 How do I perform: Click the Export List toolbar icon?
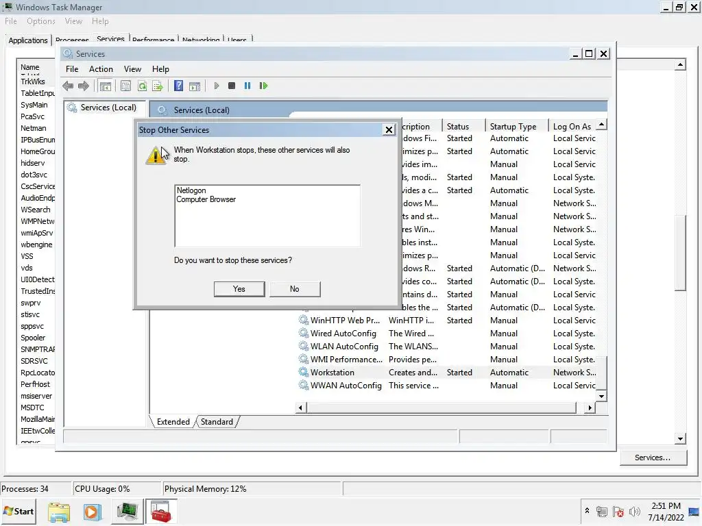(x=158, y=86)
